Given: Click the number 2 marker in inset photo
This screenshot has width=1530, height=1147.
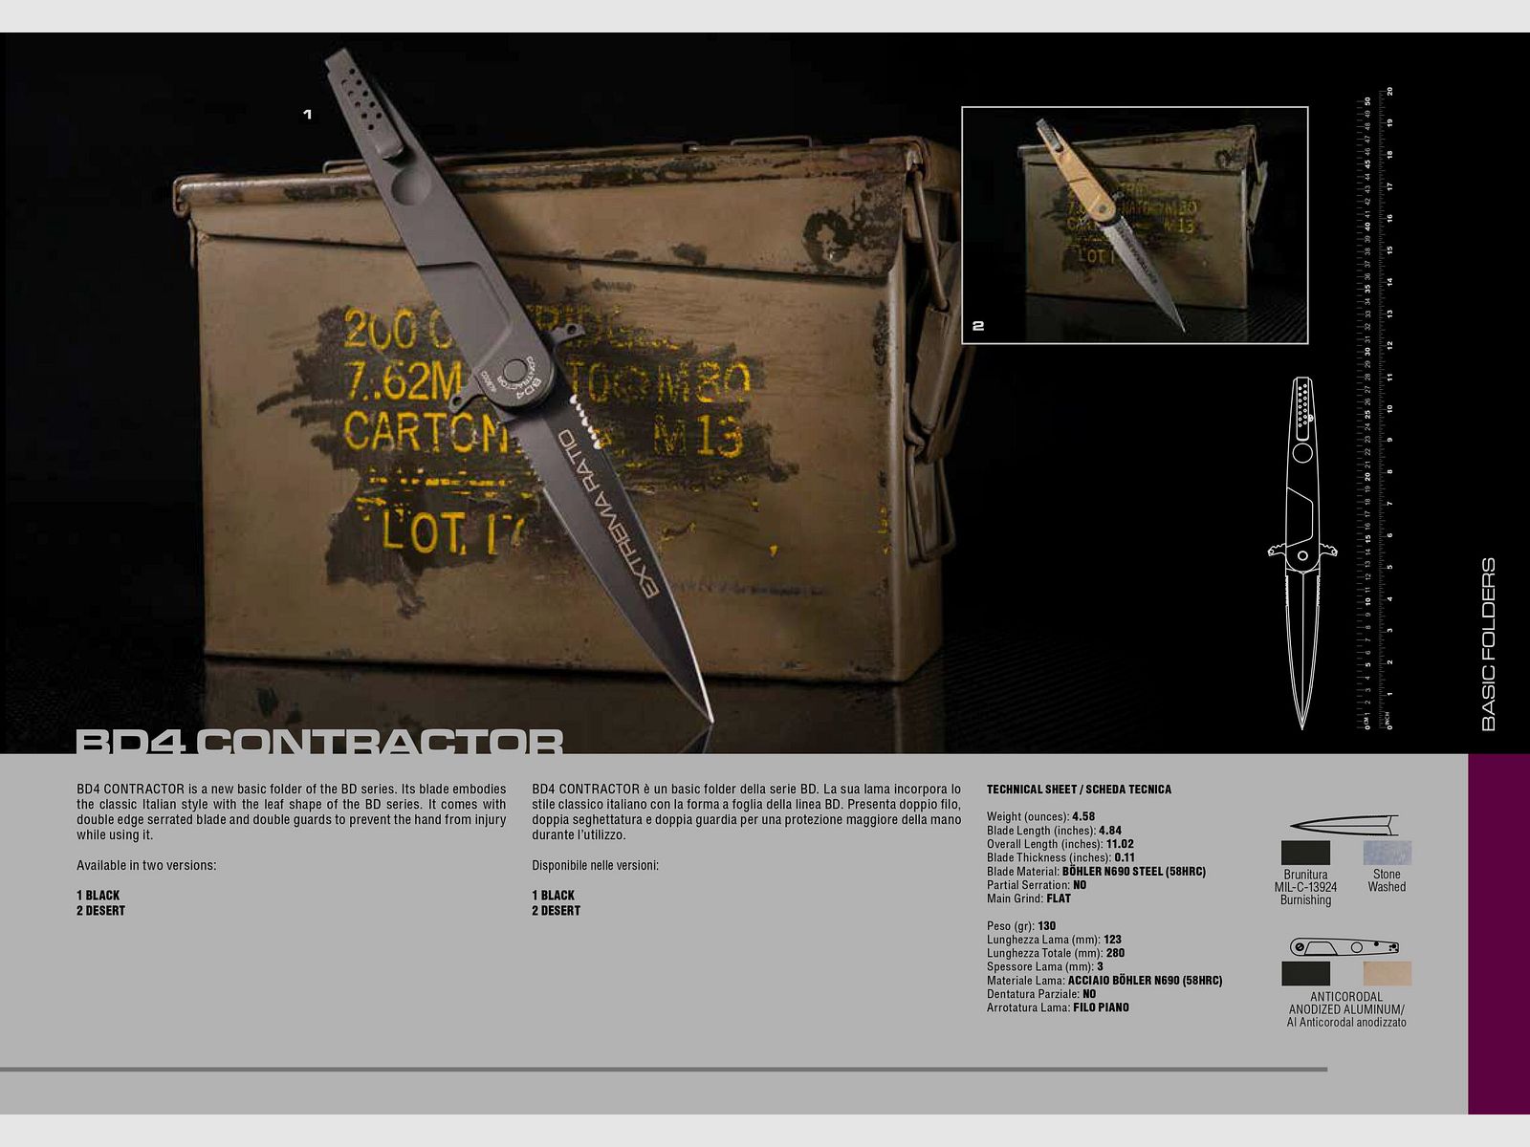Looking at the screenshot, I should tap(978, 326).
